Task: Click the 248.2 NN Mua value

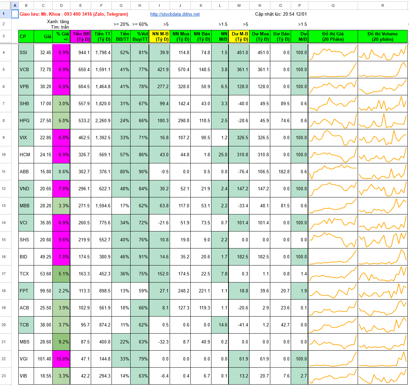Action: 180,291
